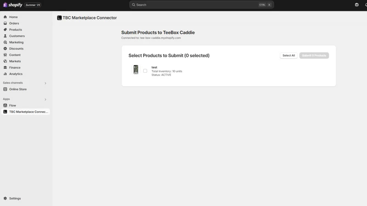Click the TBC Marketplace Connector header icon
367x206 pixels.
coord(60,18)
